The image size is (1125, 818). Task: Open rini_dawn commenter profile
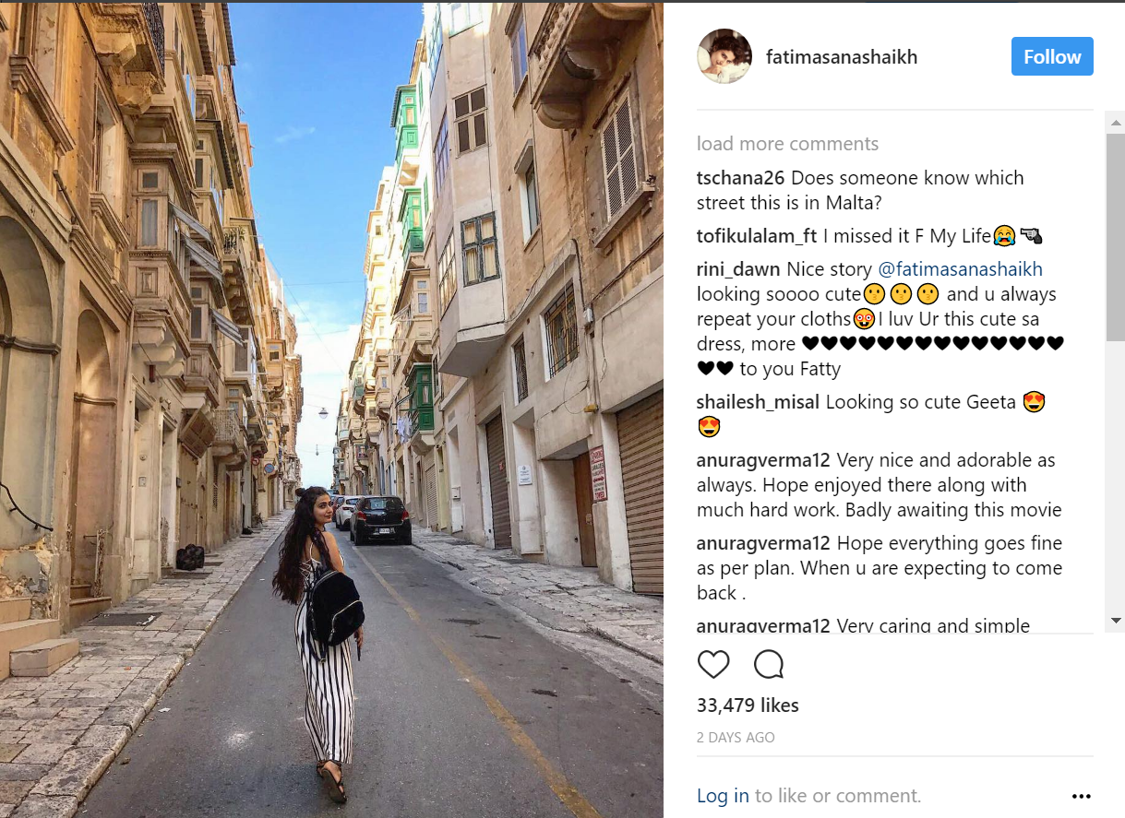tap(738, 269)
